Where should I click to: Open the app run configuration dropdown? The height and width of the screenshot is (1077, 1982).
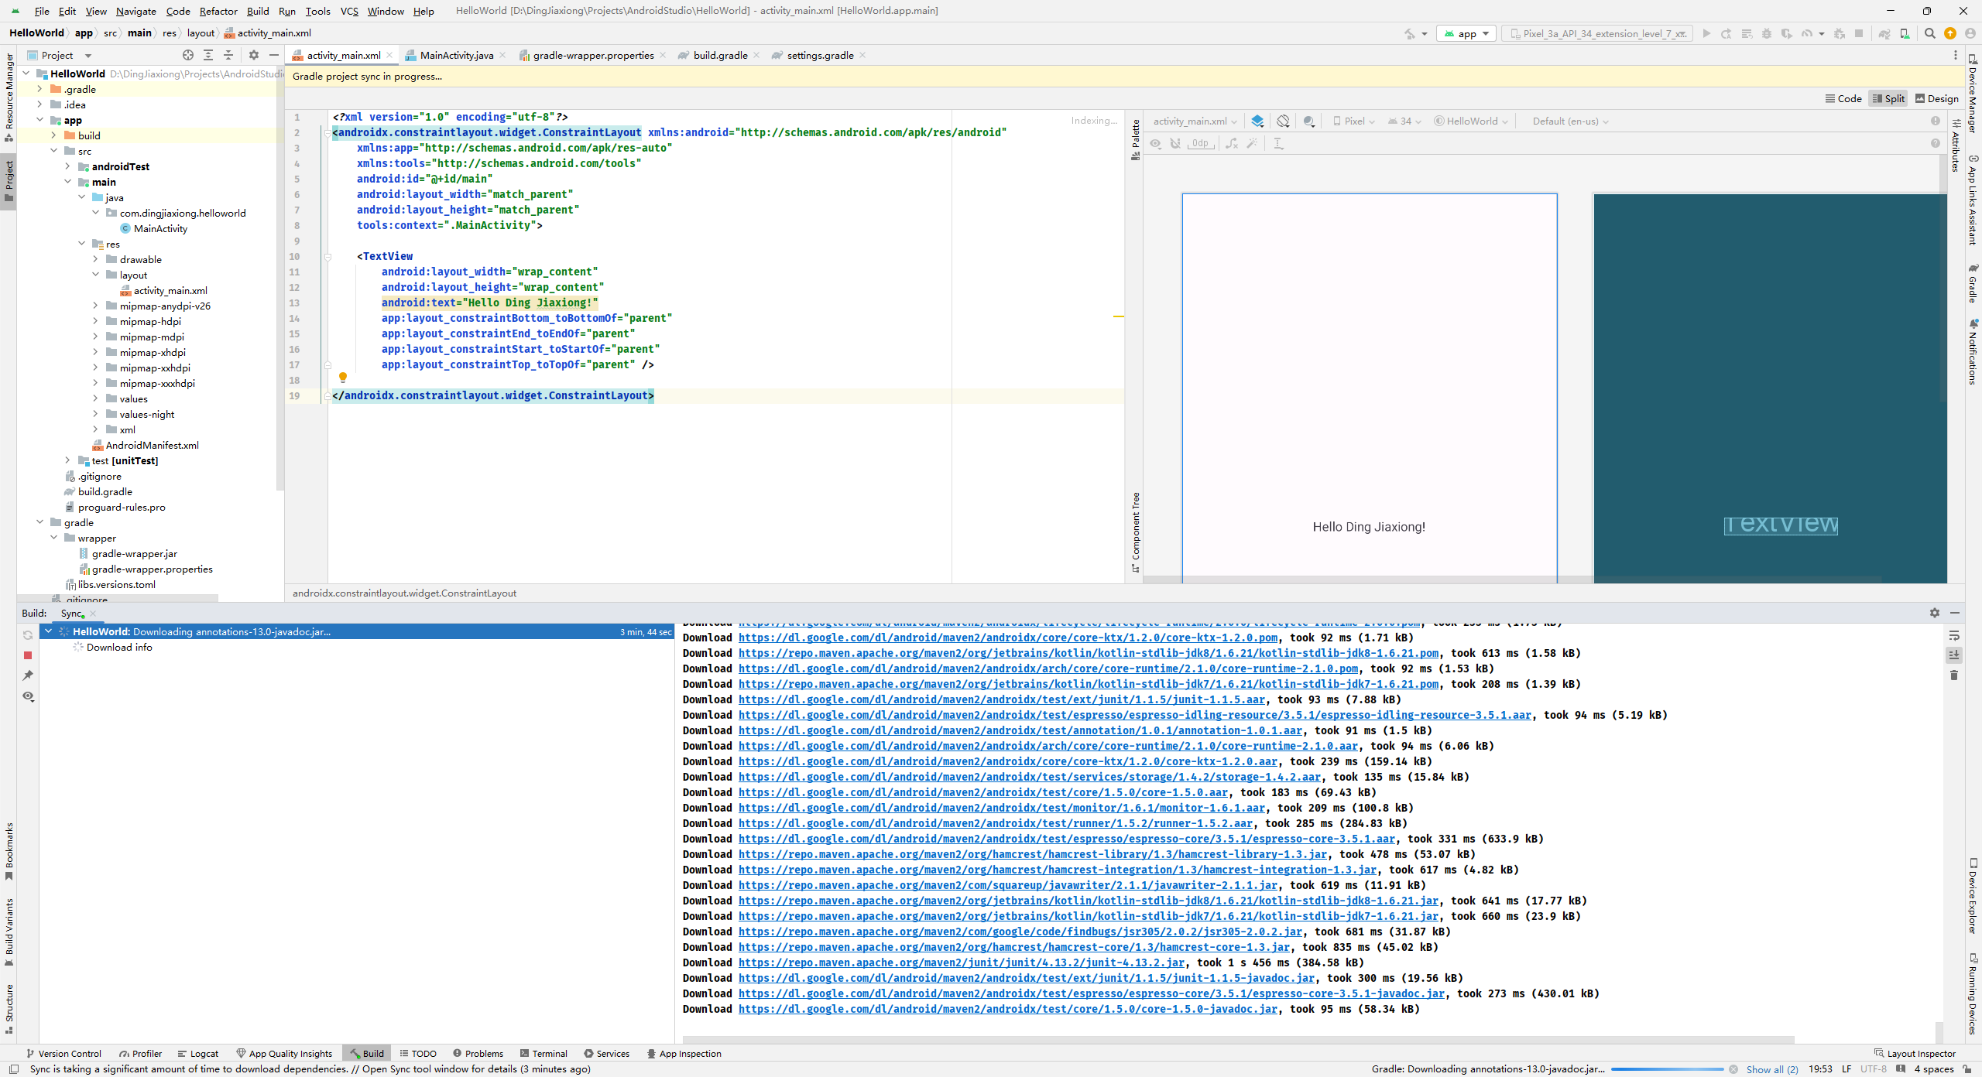(1466, 33)
